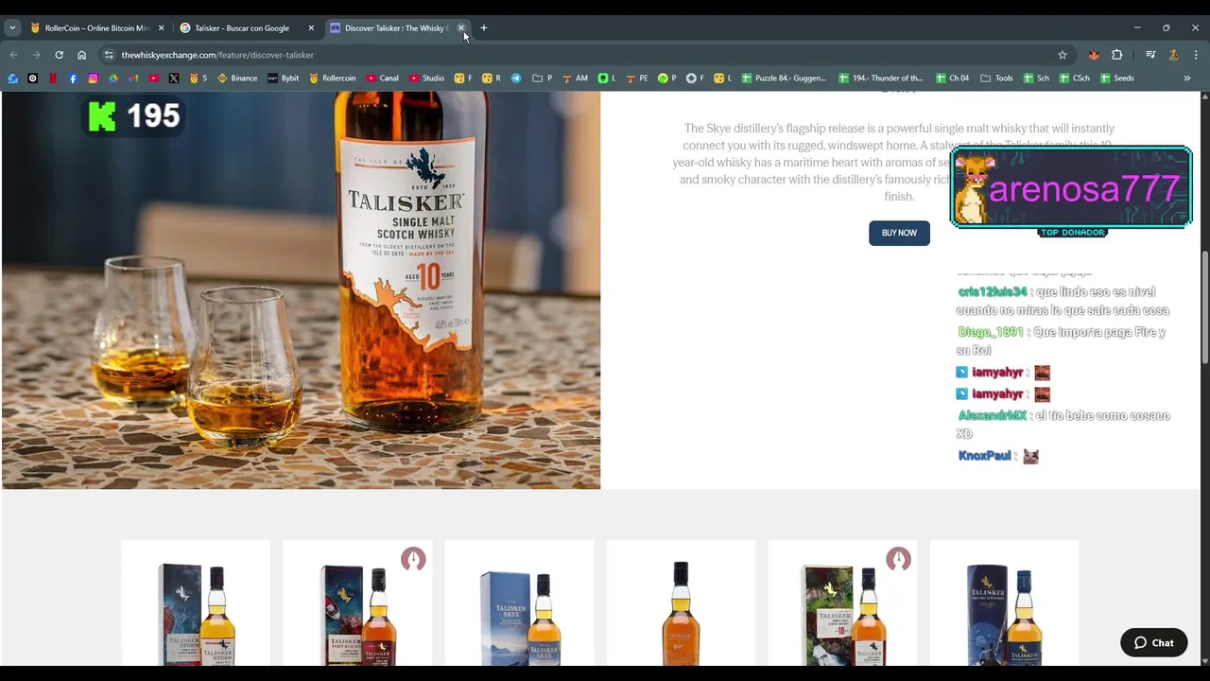Click the MetaMask fox extension icon
Viewport: 1210px width, 681px height.
pyautogui.click(x=1094, y=55)
